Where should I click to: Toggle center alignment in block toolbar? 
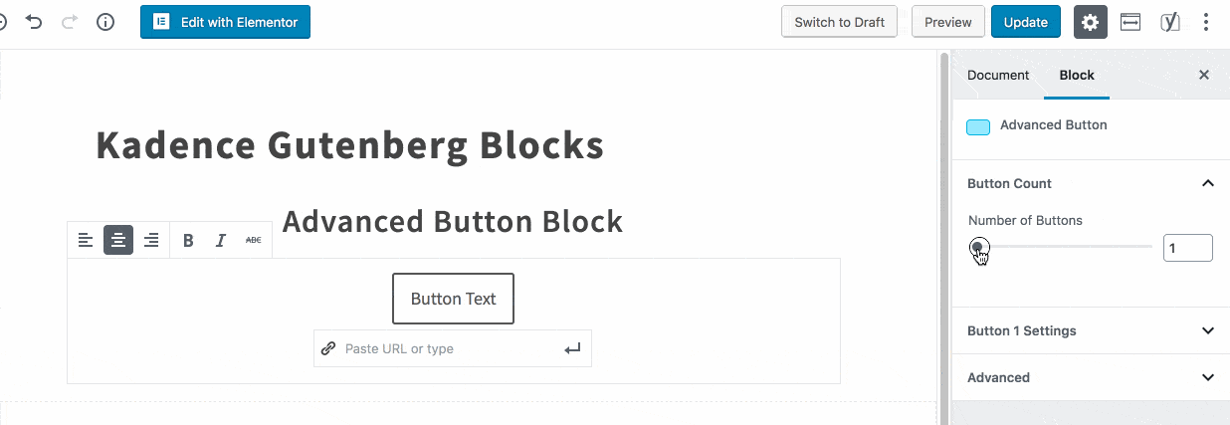(118, 240)
